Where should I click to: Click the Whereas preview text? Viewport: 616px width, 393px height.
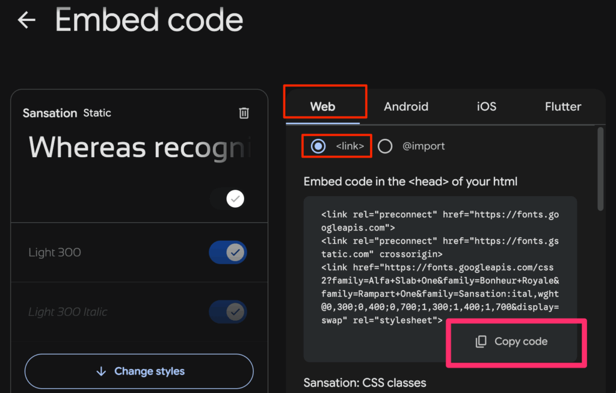(140, 147)
